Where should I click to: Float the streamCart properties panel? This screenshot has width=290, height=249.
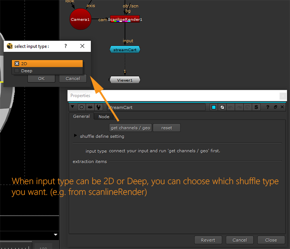(x=275, y=108)
